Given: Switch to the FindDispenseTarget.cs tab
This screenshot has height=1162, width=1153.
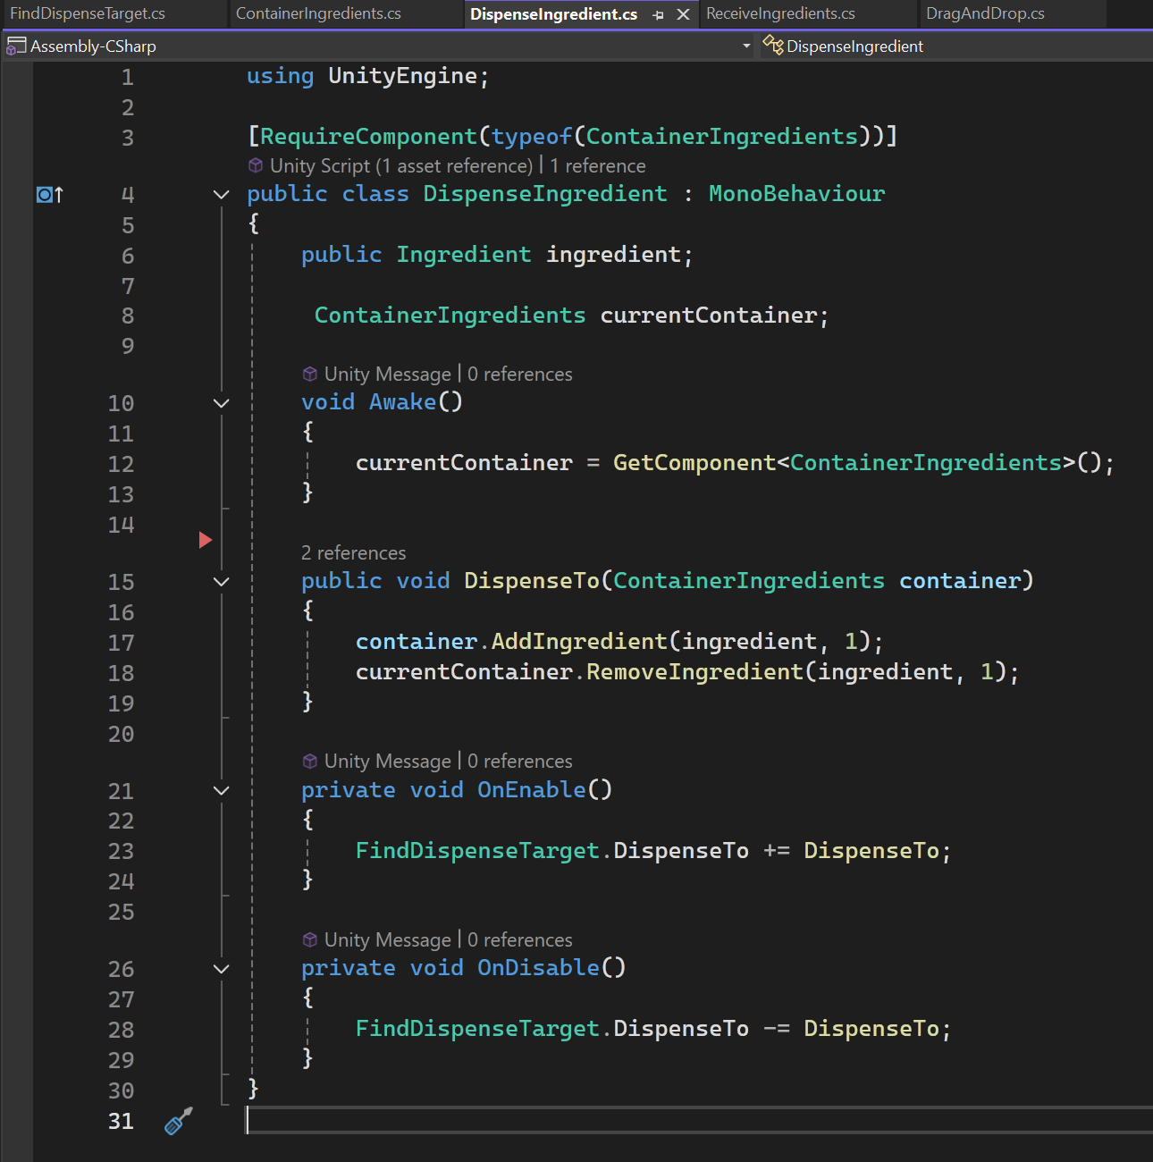Looking at the screenshot, I should click(x=88, y=13).
